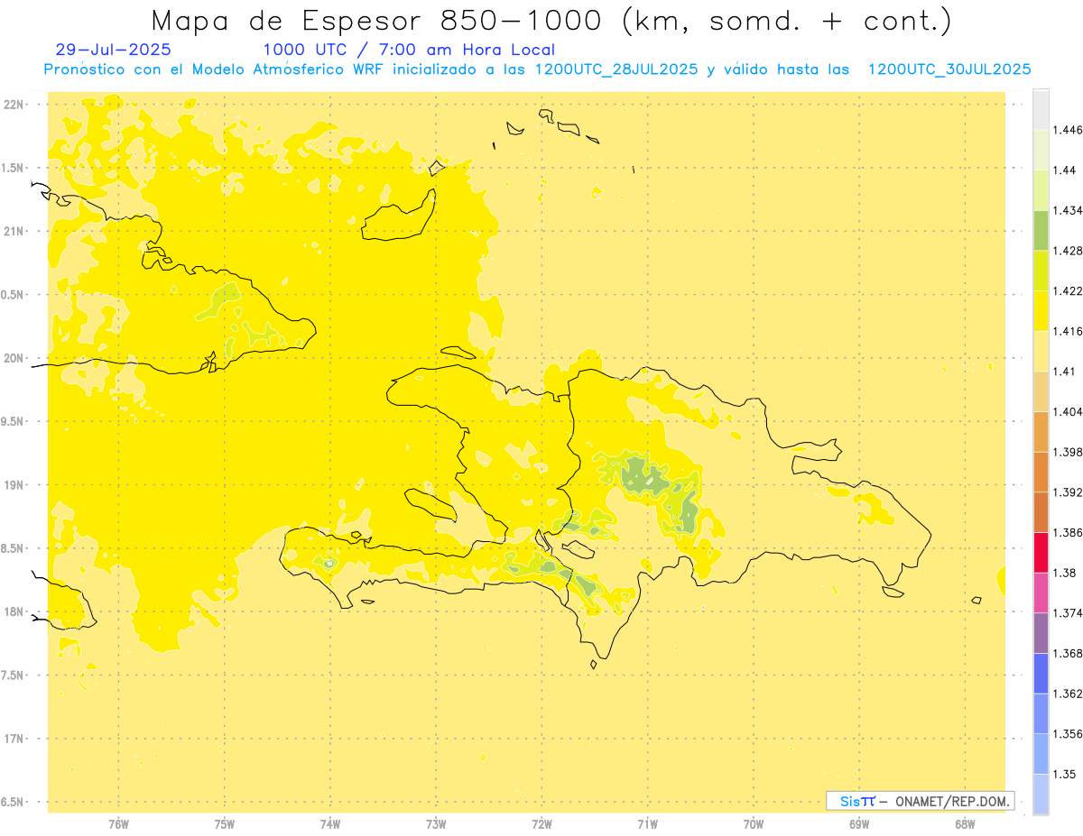Select the pale green swatch between 1.434 and 1.44

click(1041, 190)
